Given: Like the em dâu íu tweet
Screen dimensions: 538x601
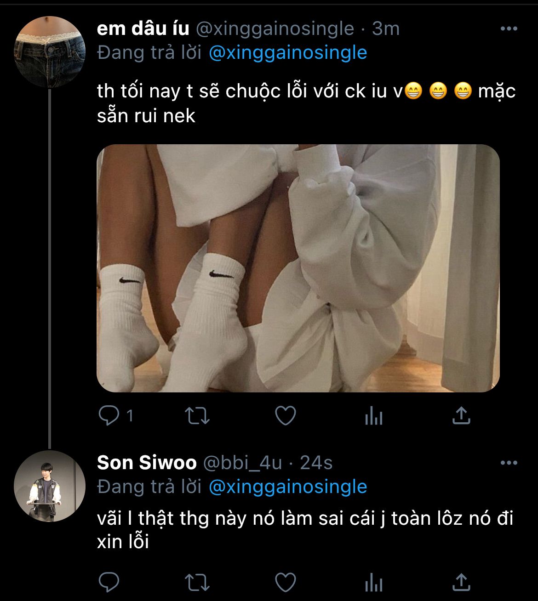Looking at the screenshot, I should (285, 416).
